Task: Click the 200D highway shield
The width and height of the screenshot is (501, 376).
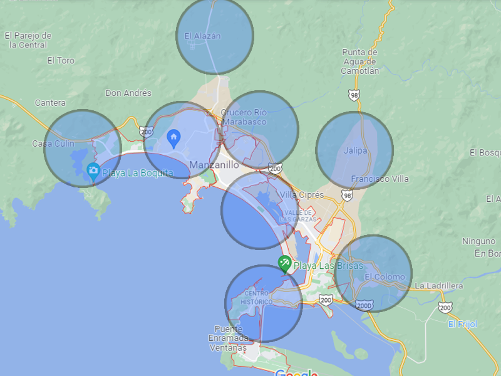Action: (364, 305)
